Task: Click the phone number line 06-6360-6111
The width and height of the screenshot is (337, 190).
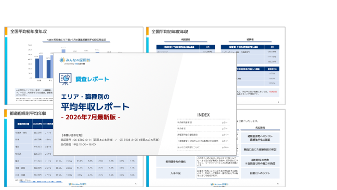Action: coord(110,140)
